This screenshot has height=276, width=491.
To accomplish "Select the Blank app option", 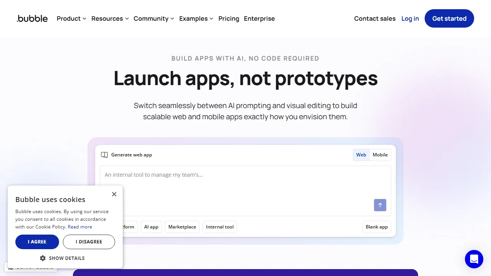I will (376, 227).
